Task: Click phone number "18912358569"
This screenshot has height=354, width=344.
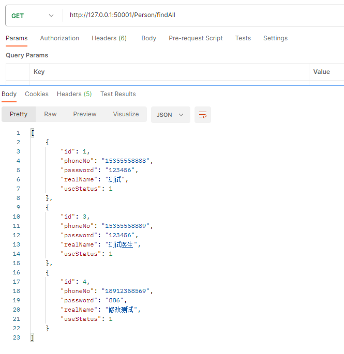Action: point(126,291)
